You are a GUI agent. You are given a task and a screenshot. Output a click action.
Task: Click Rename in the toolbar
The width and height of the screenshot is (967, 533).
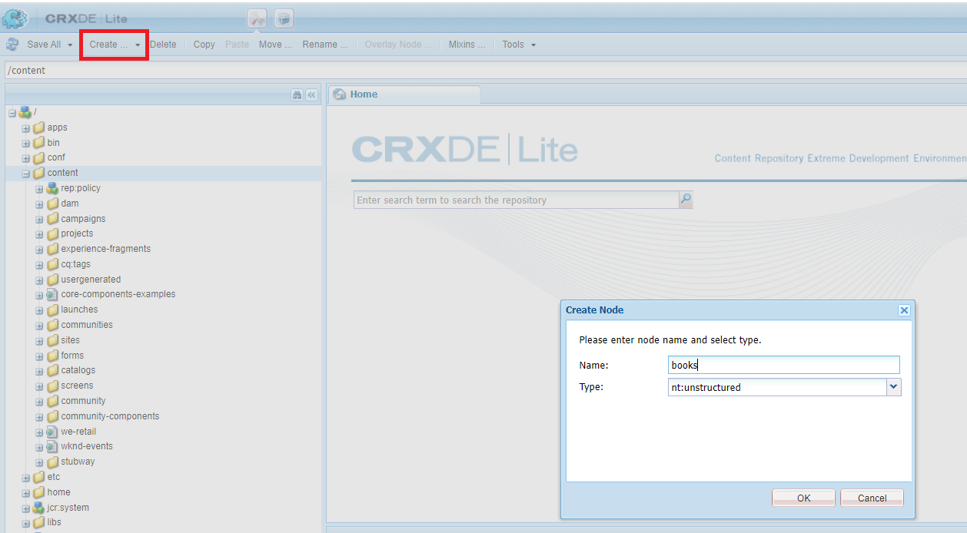tap(324, 45)
